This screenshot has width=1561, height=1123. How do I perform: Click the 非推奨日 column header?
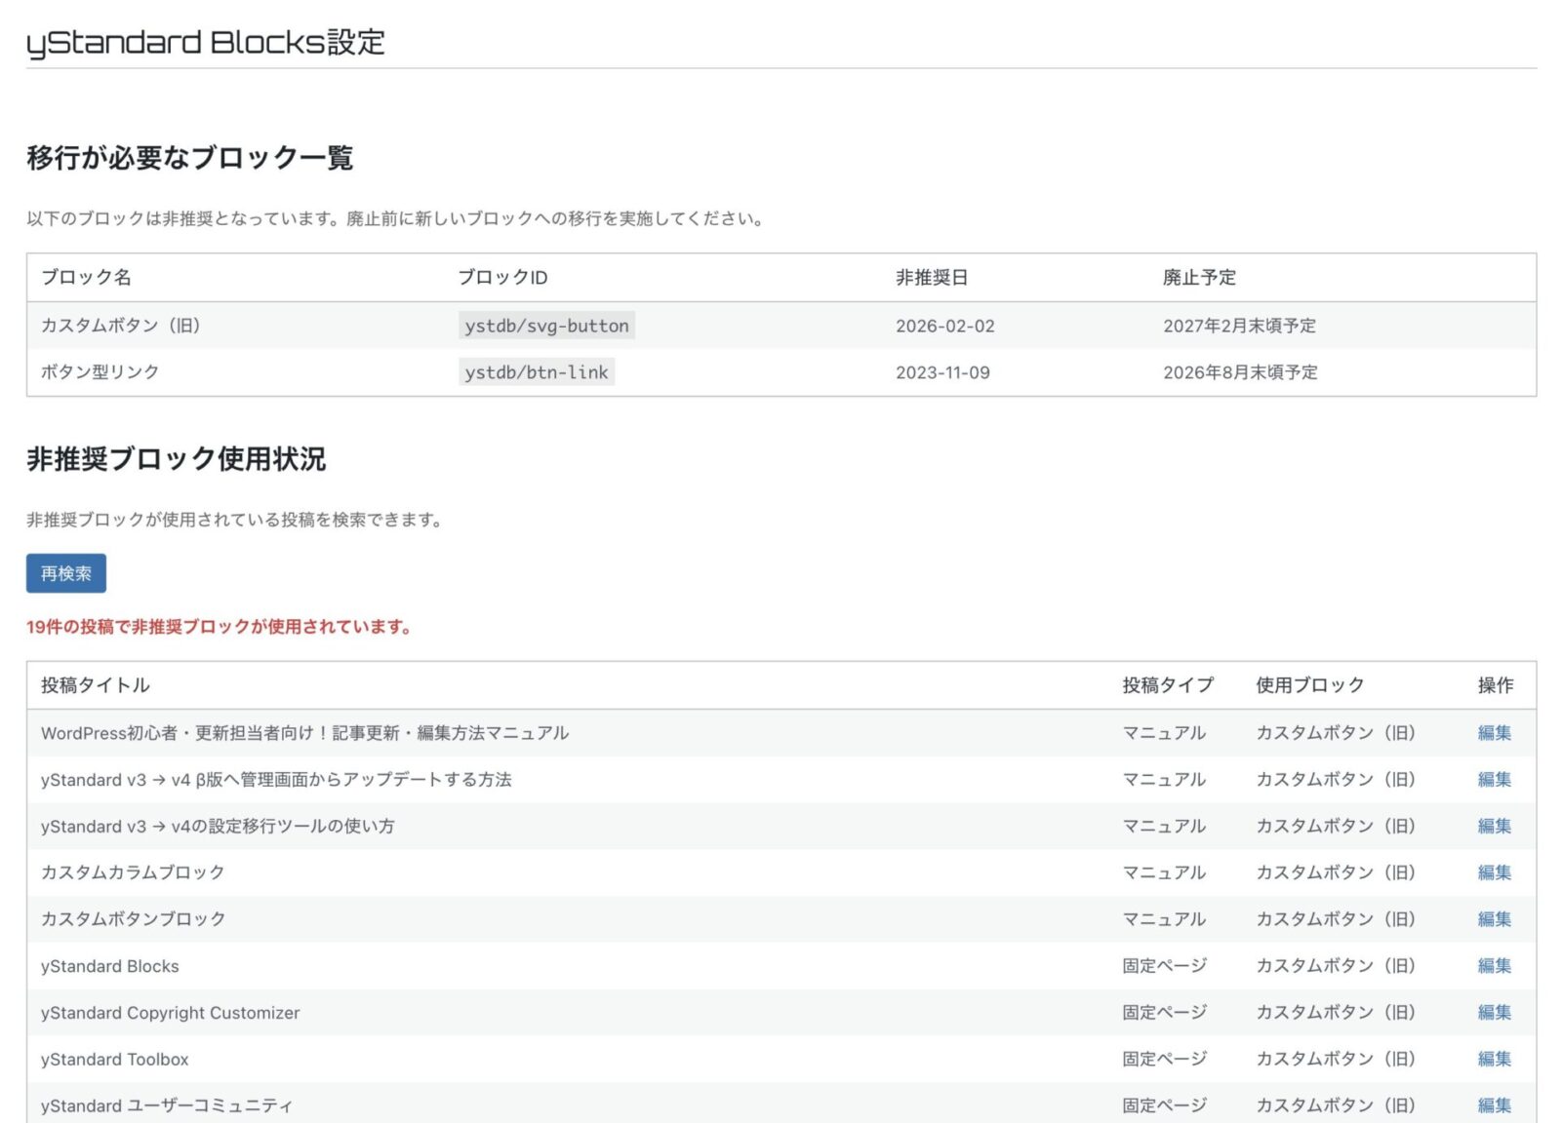pos(931,278)
